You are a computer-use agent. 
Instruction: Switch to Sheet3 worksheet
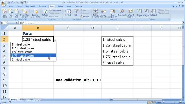[x=32, y=99]
